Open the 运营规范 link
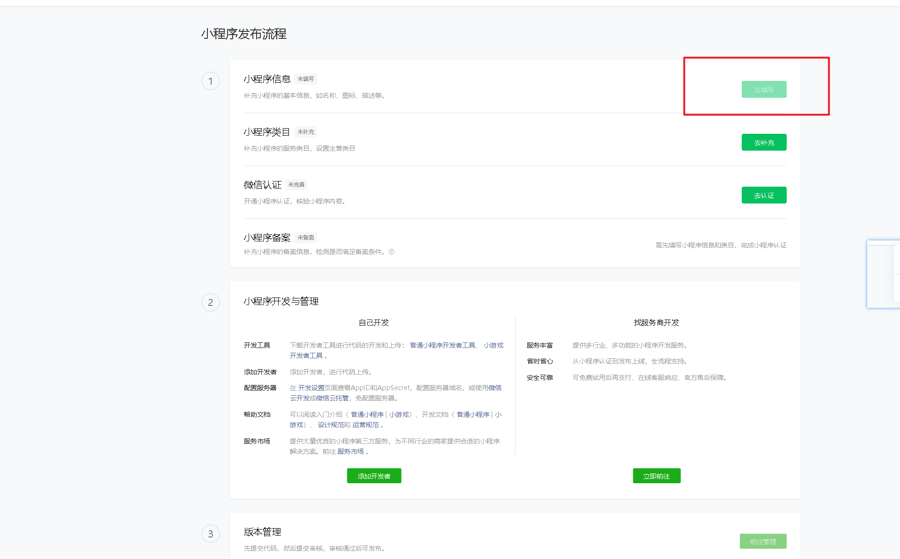 click(x=366, y=425)
